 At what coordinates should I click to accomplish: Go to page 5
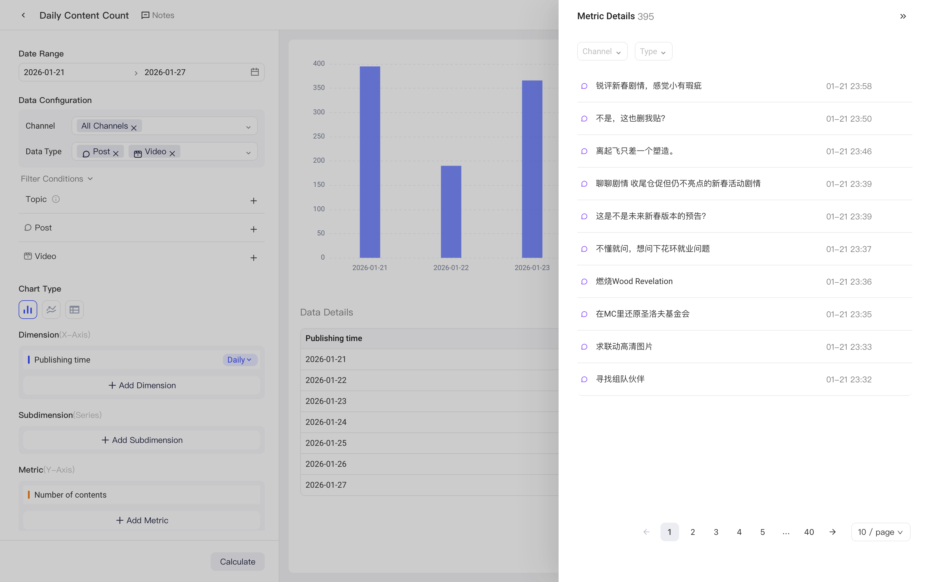click(763, 532)
